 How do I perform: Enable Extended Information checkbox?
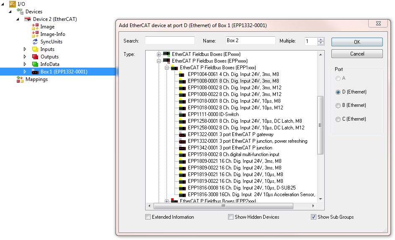point(148,217)
